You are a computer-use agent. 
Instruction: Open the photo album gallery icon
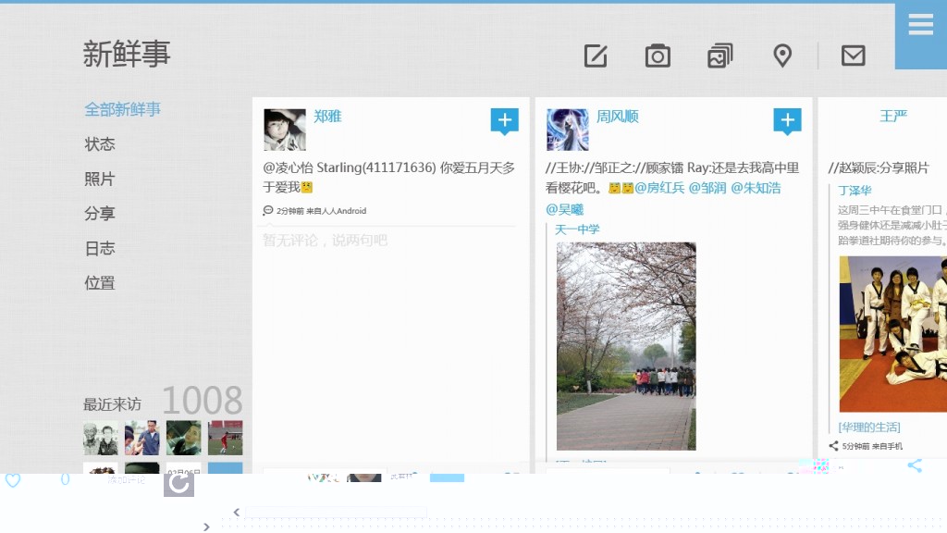(x=719, y=56)
